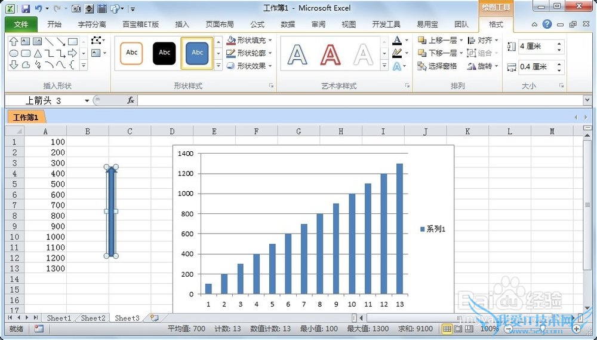Increase shape height with spinner up
597x340 pixels.
559,44
